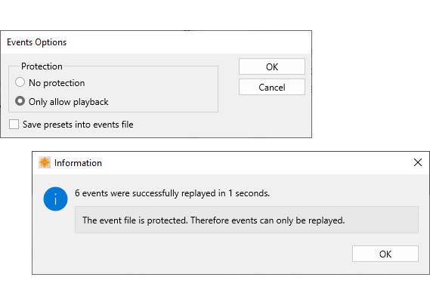Enable the Save presets into events file checkbox
The image size is (430, 305).
pyautogui.click(x=14, y=124)
